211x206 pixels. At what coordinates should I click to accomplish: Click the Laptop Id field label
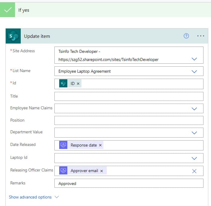pyautogui.click(x=19, y=157)
